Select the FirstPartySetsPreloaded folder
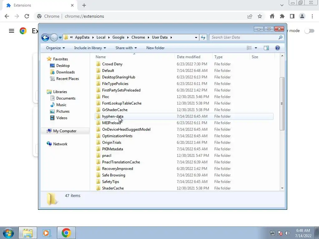 pos(121,90)
